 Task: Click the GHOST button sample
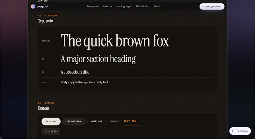(x=115, y=121)
